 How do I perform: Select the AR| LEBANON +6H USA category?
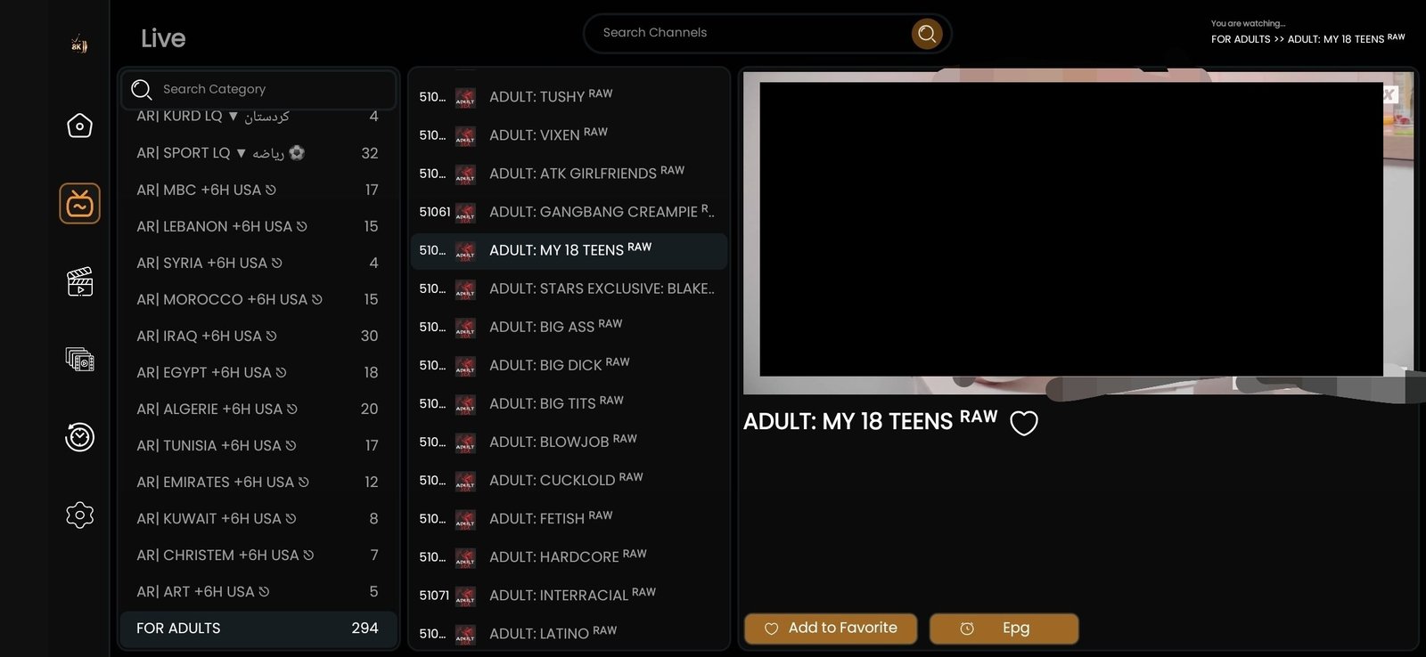[258, 226]
